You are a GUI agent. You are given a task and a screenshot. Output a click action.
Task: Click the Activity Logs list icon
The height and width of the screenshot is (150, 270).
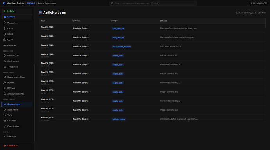40,12
